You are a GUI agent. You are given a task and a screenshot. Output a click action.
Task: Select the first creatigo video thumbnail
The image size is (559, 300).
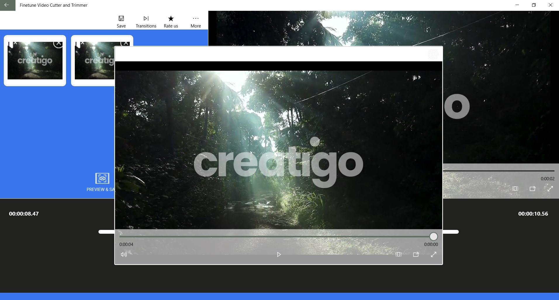pos(35,60)
